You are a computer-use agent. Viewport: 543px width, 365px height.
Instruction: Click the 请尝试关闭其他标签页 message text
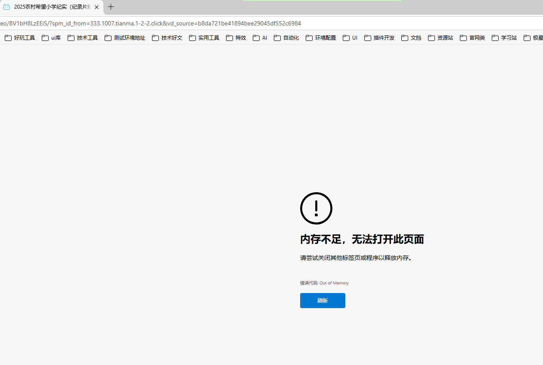coord(356,258)
